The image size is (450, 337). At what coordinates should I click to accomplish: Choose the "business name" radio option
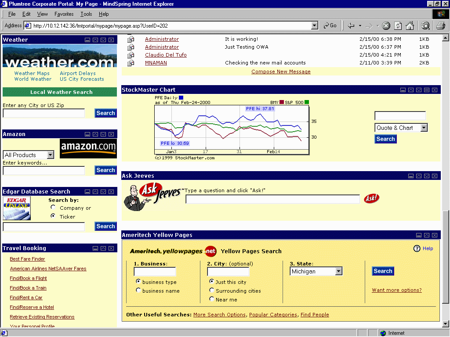pos(138,290)
